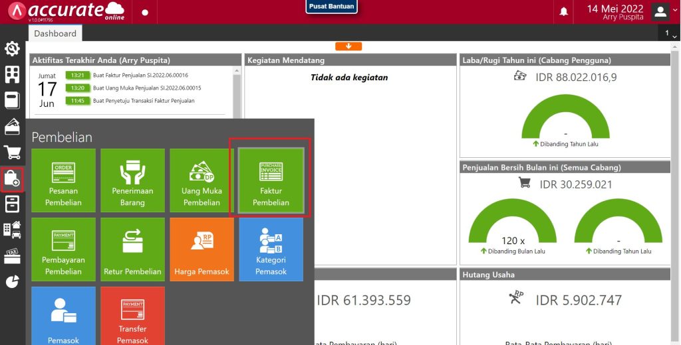Image resolution: width=681 pixels, height=345 pixels.
Task: Open the Uang Muka Pembelian tile
Action: coord(202,180)
